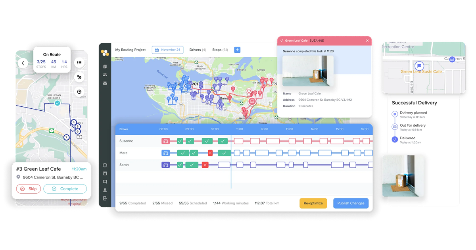The width and height of the screenshot is (476, 250).
Task: Open the stop list icon on mobile map
Action: click(x=79, y=62)
